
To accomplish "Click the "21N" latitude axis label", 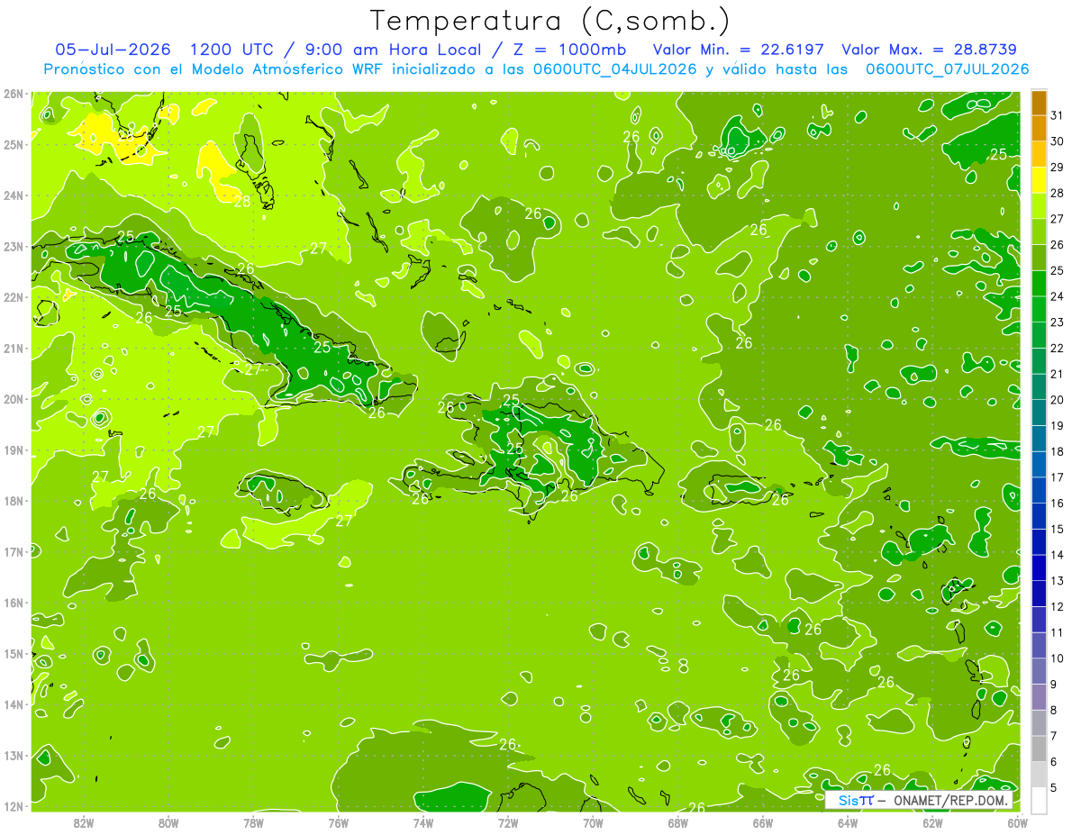I will pyautogui.click(x=14, y=349).
